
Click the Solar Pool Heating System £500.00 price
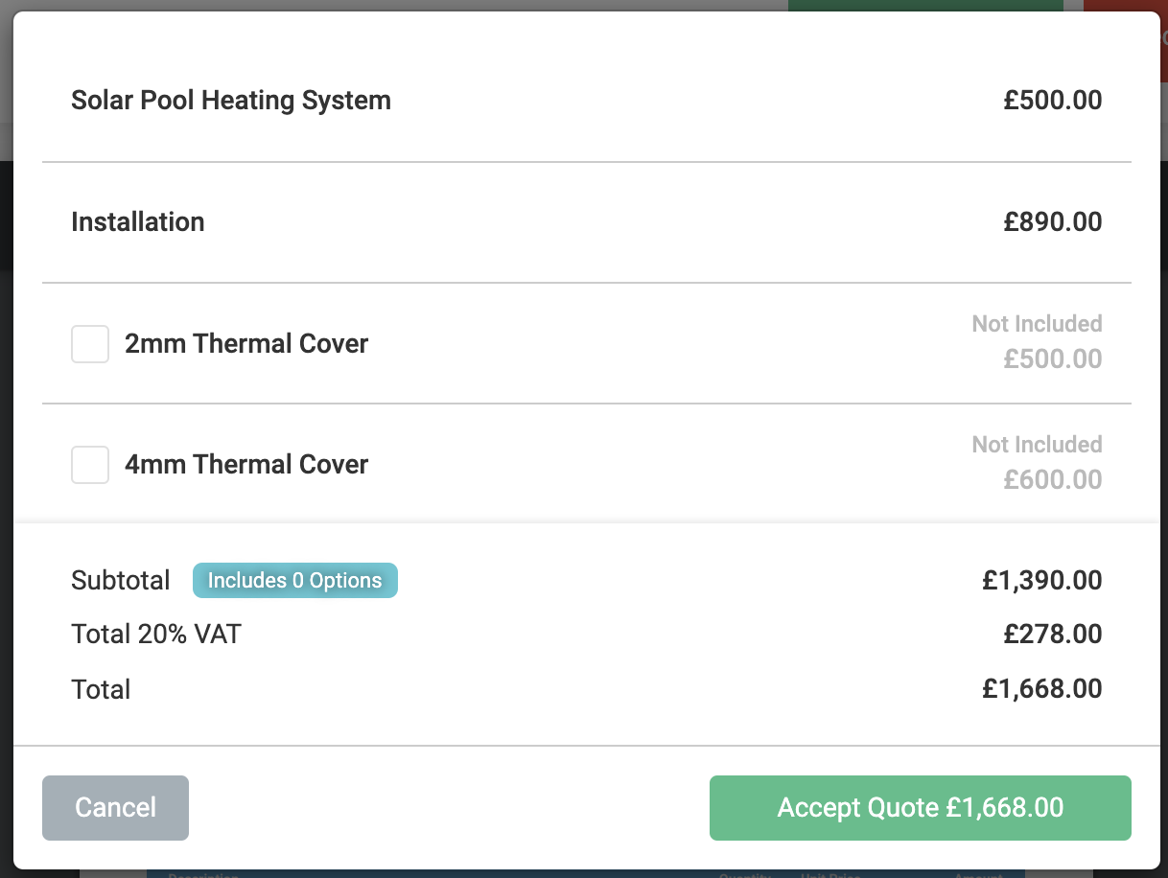point(1052,101)
